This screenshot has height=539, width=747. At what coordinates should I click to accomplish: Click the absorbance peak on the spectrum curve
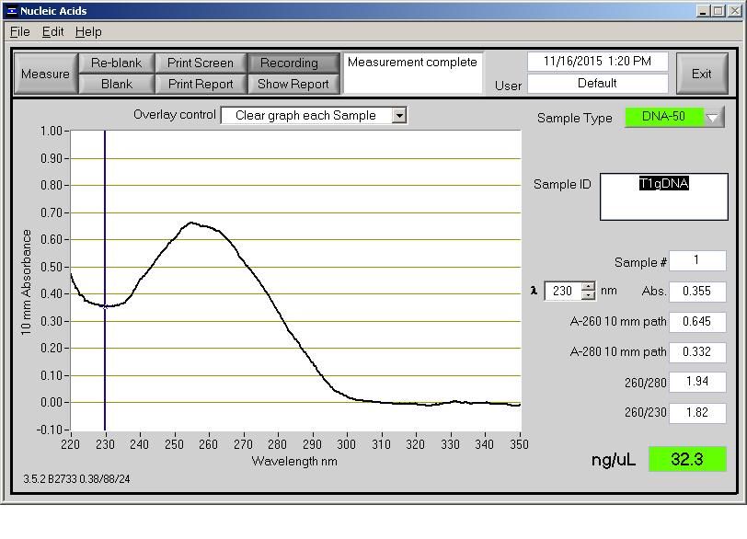coord(191,223)
